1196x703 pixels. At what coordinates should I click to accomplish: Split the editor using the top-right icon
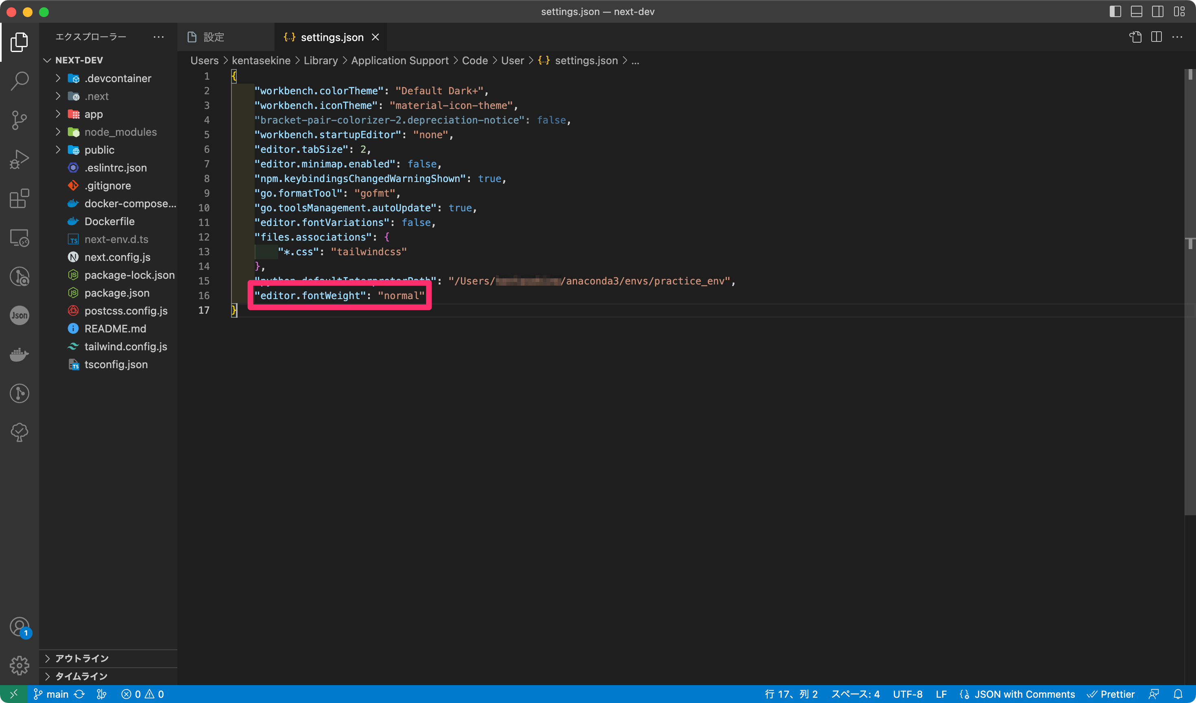1157,37
